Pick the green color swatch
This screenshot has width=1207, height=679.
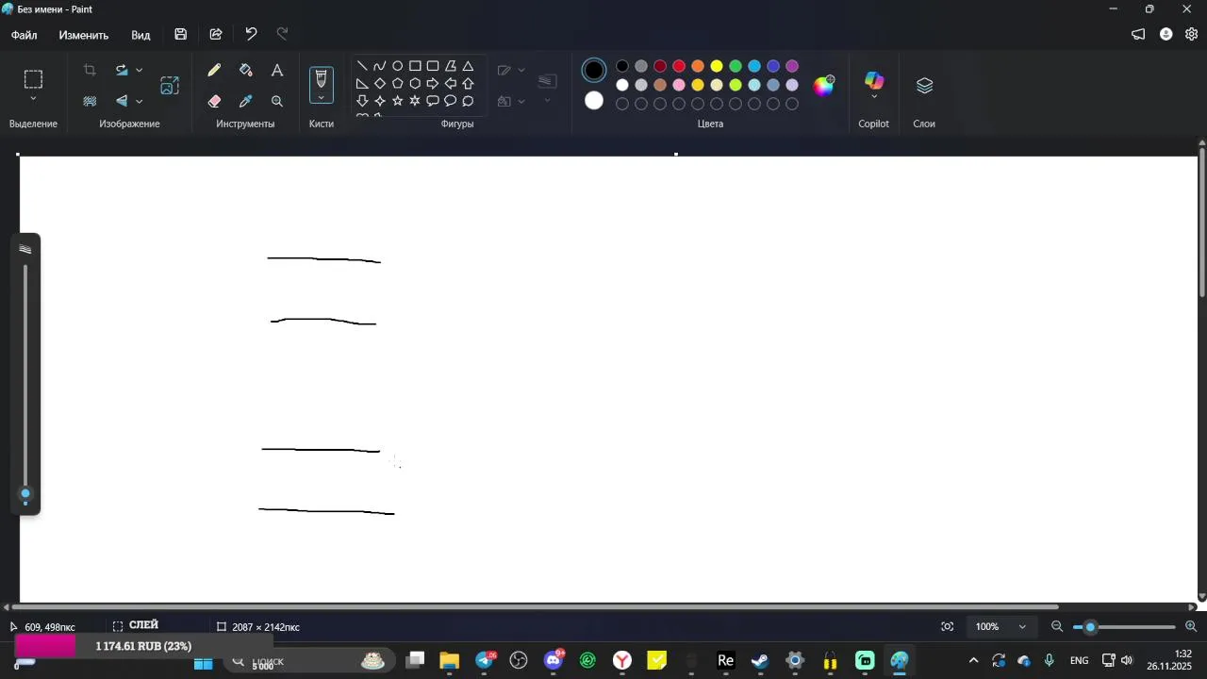click(x=736, y=66)
